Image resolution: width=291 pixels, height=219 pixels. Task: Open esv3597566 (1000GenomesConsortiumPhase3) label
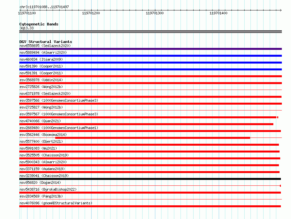point(59,100)
